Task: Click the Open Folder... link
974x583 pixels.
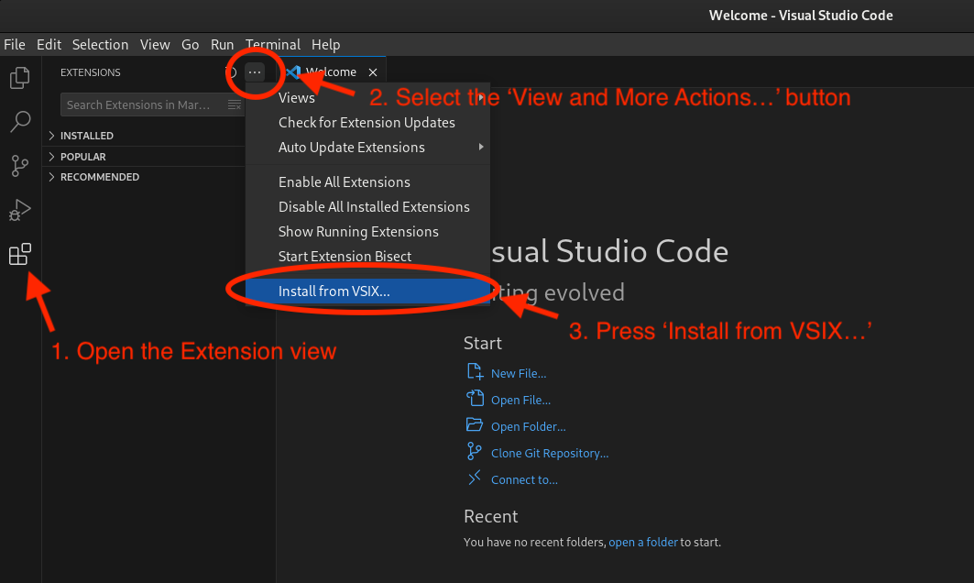Action: tap(528, 427)
